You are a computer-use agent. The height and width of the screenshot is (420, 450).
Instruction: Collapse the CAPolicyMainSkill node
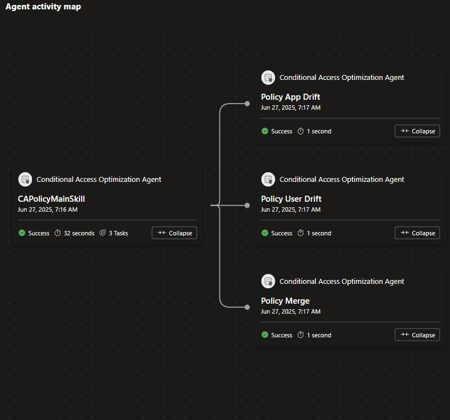pos(174,233)
